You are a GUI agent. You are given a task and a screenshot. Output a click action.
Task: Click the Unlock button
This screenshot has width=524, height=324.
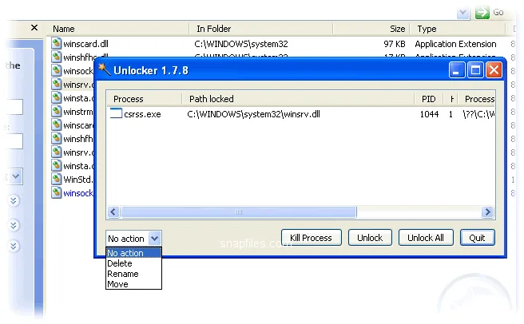coord(370,238)
